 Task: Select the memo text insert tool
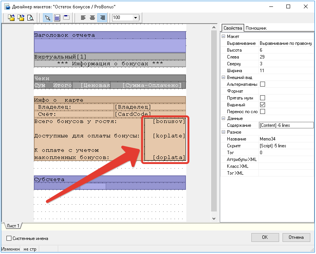57,18
